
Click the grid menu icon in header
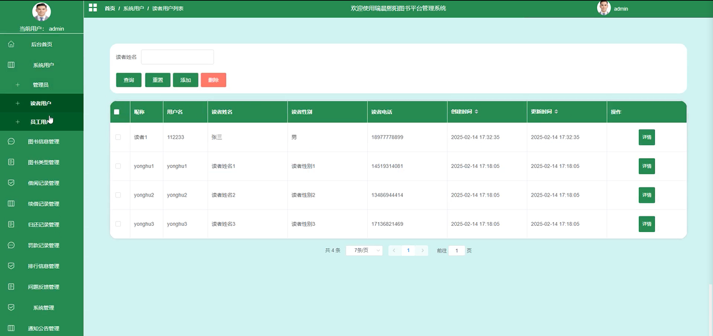click(x=93, y=7)
